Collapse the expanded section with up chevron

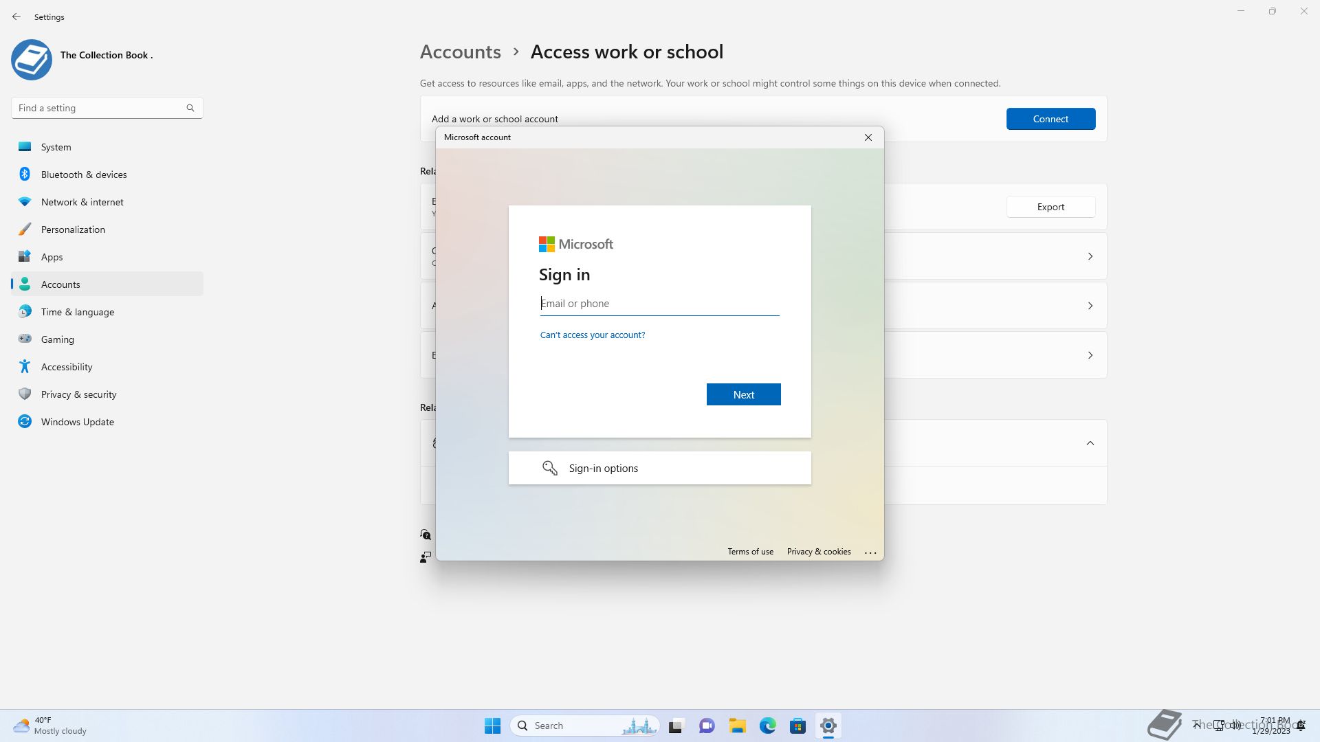click(x=1090, y=443)
